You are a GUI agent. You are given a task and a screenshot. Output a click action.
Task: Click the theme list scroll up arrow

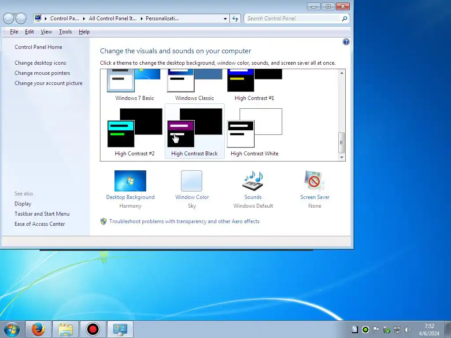342,73
